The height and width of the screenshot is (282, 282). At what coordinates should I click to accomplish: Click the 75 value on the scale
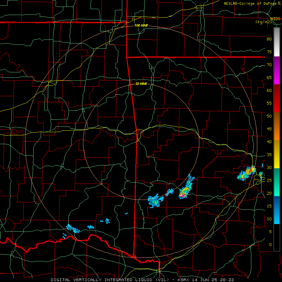[x=269, y=52]
